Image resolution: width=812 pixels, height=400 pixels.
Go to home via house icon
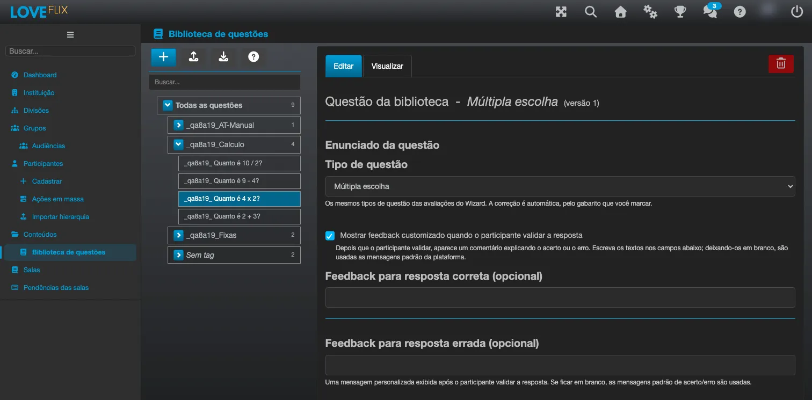pos(621,12)
